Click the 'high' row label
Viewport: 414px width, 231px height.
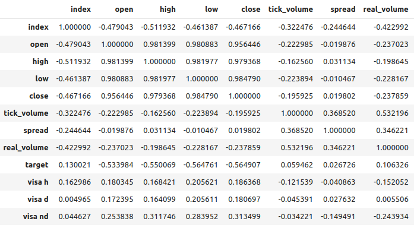(x=40, y=61)
